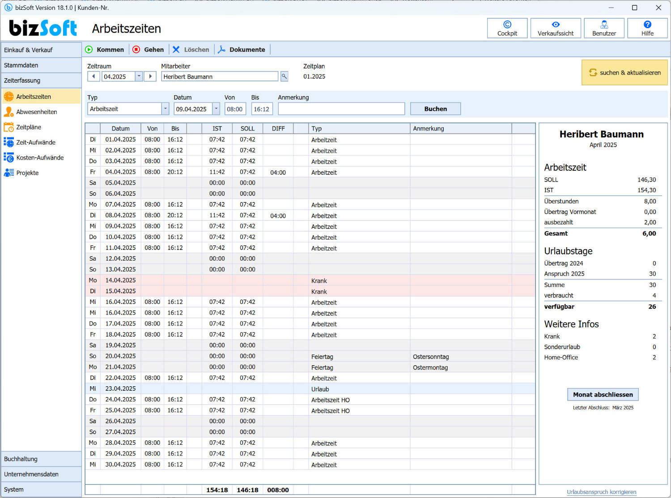Expand the Typ Arbeitszeit dropdown

[165, 109]
